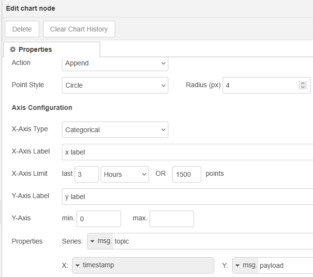Screen dimensions: 313x277
Task: Open X property type selector arrow
Action: click(77, 265)
